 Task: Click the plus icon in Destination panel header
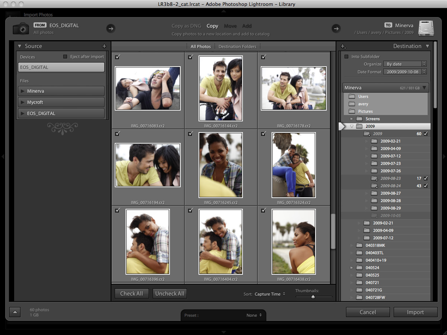(343, 47)
